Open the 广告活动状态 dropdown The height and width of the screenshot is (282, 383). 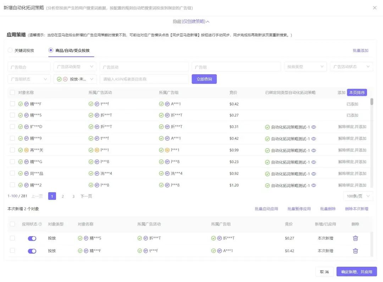[x=351, y=66]
